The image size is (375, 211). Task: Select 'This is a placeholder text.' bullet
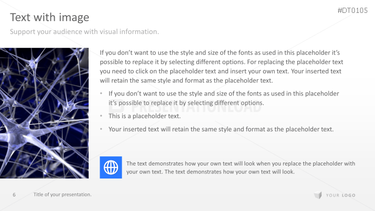pos(144,116)
